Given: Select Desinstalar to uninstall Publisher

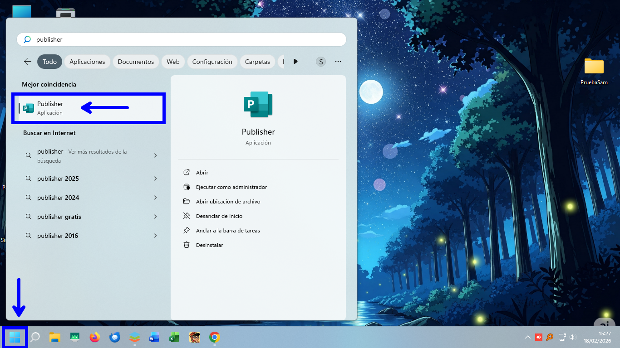Looking at the screenshot, I should click(209, 245).
